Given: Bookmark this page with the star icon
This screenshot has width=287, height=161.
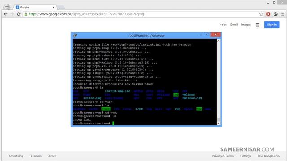Looking at the screenshot, I should pyautogui.click(x=261, y=14).
